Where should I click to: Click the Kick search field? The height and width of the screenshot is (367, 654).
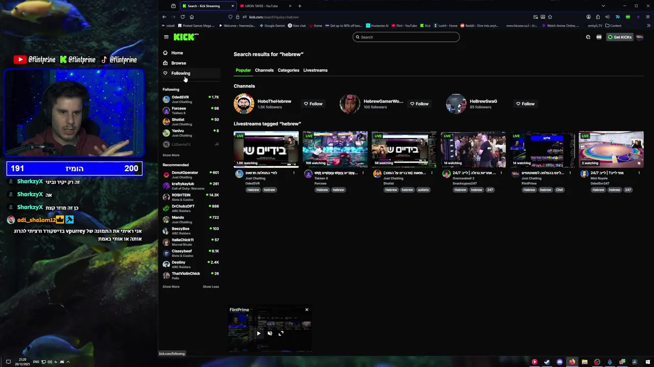point(406,37)
